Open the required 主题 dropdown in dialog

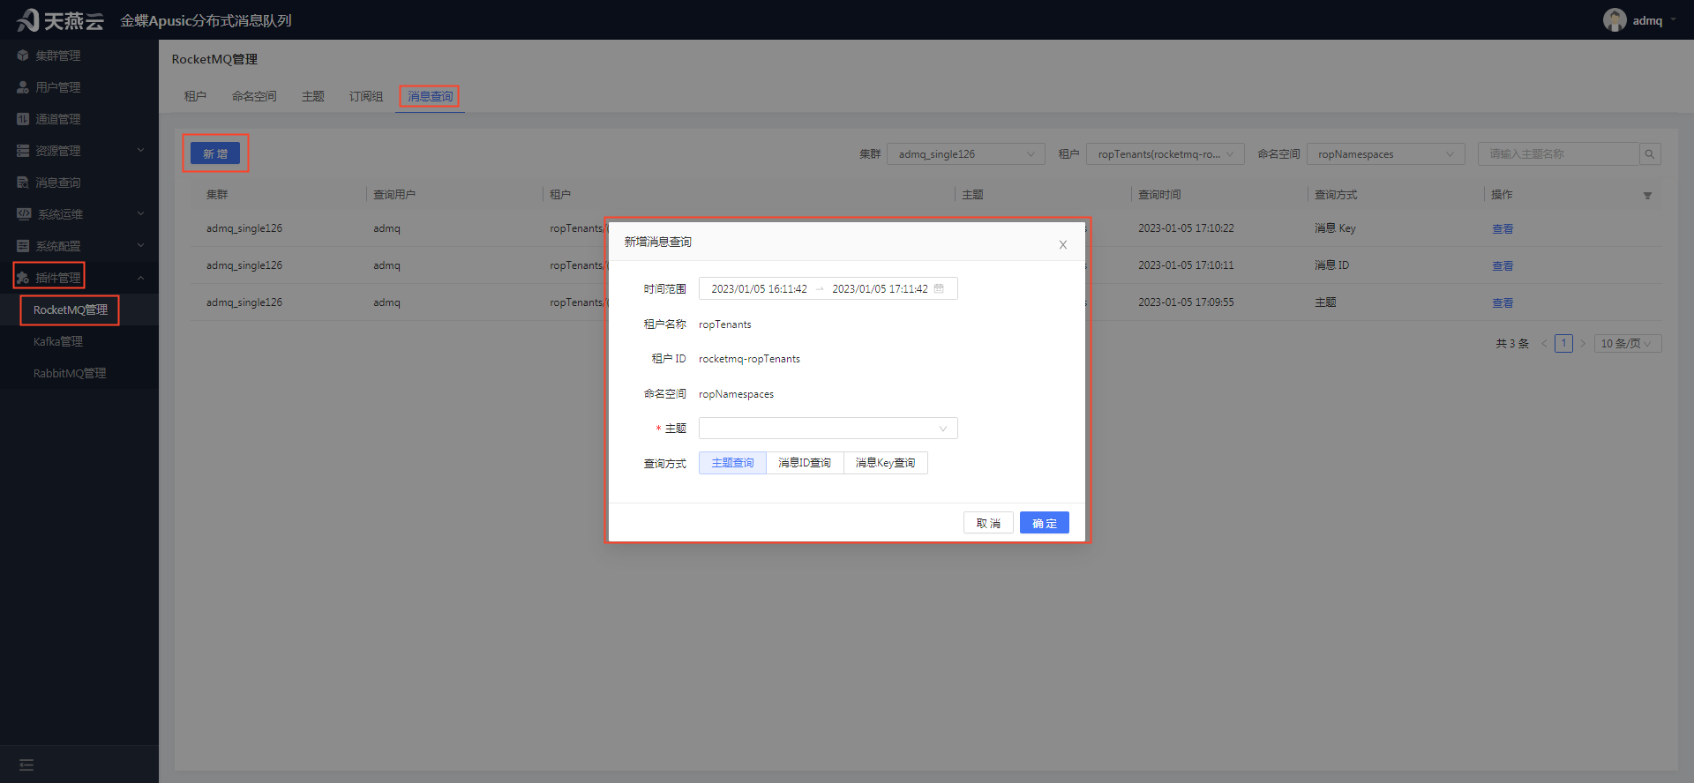pos(828,429)
